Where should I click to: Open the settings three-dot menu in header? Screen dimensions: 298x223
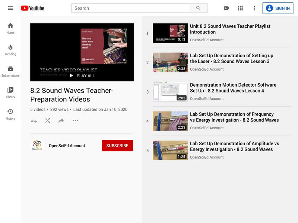(254, 8)
